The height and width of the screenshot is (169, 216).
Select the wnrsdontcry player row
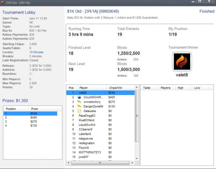coord(100,102)
